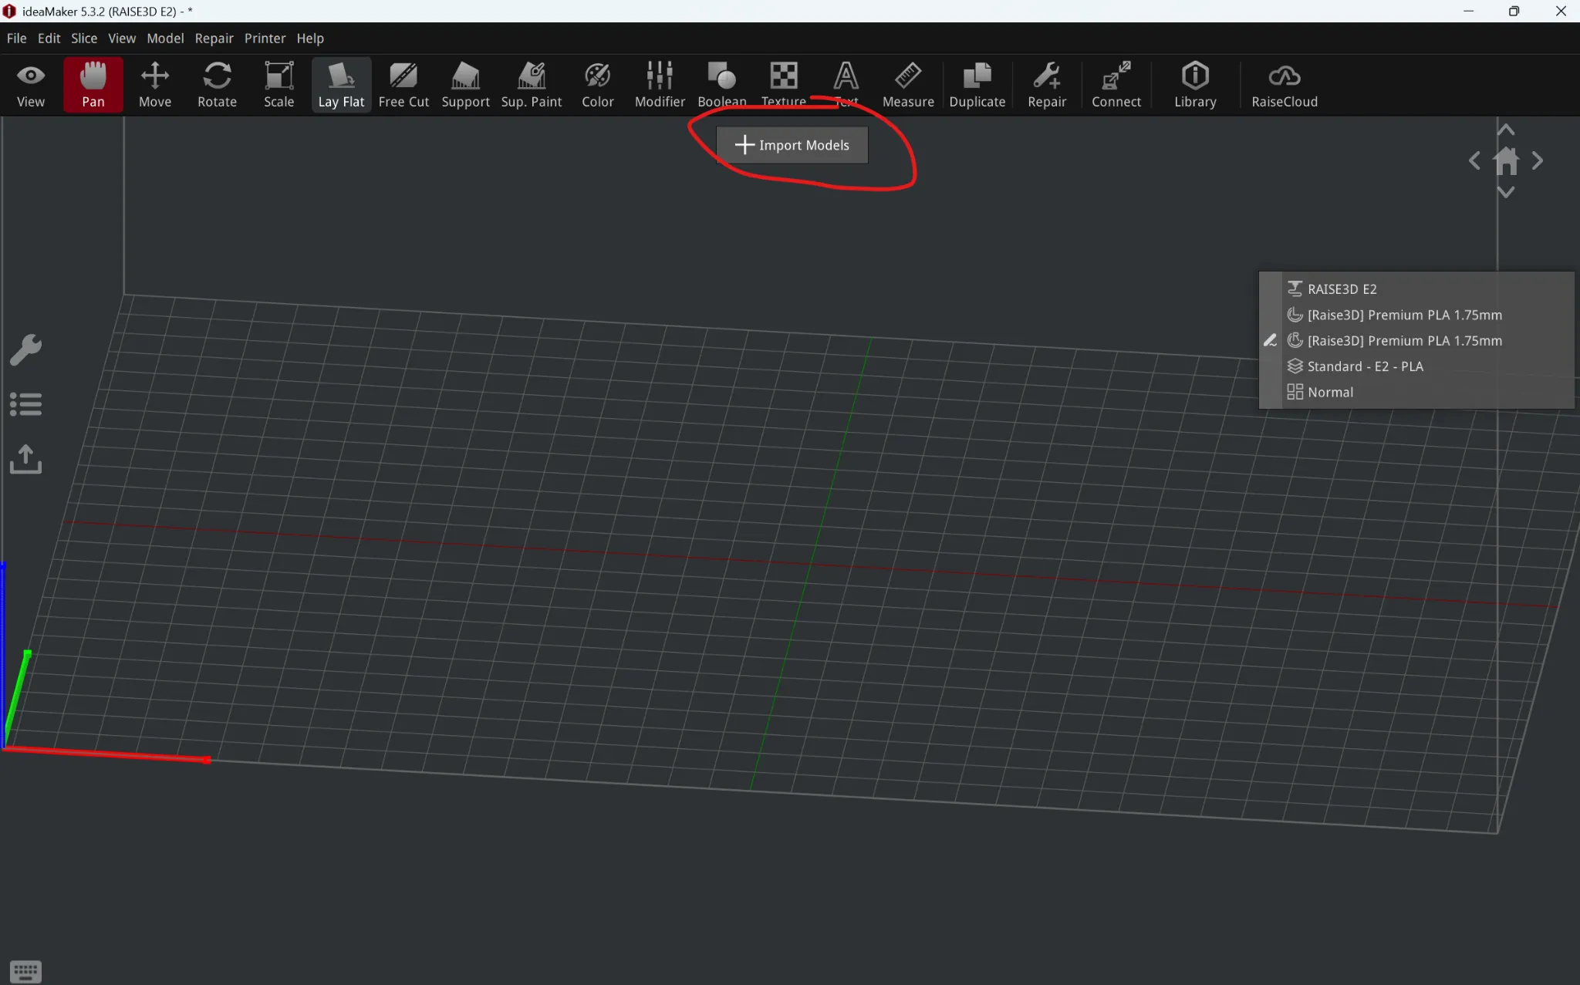Click the Duplicate tool
The width and height of the screenshot is (1580, 985).
(x=977, y=85)
